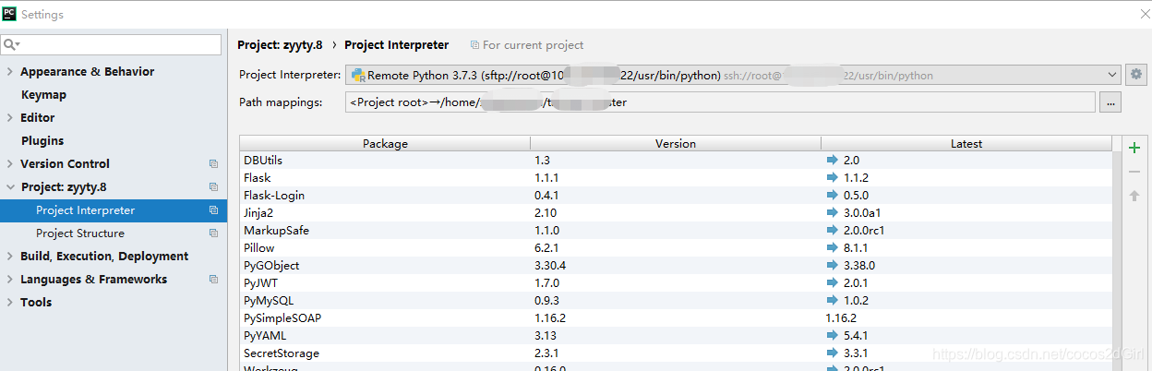Select the MarkupSafe package row
The height and width of the screenshot is (371, 1152).
[x=676, y=231]
